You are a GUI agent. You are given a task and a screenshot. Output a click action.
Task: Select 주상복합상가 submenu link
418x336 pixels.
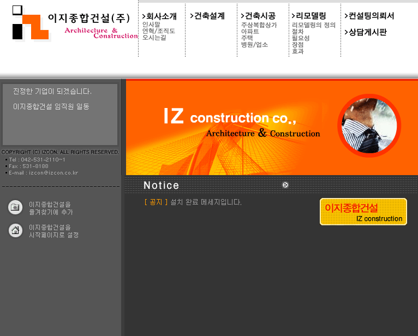coord(259,25)
